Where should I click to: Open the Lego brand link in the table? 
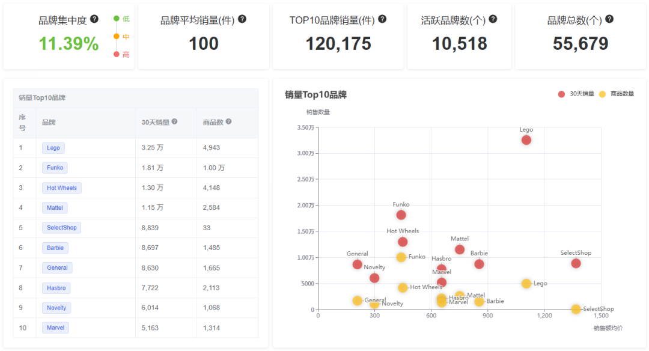tap(53, 147)
